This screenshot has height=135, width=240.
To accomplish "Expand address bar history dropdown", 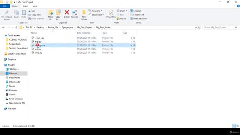I will pyautogui.click(x=196, y=27).
